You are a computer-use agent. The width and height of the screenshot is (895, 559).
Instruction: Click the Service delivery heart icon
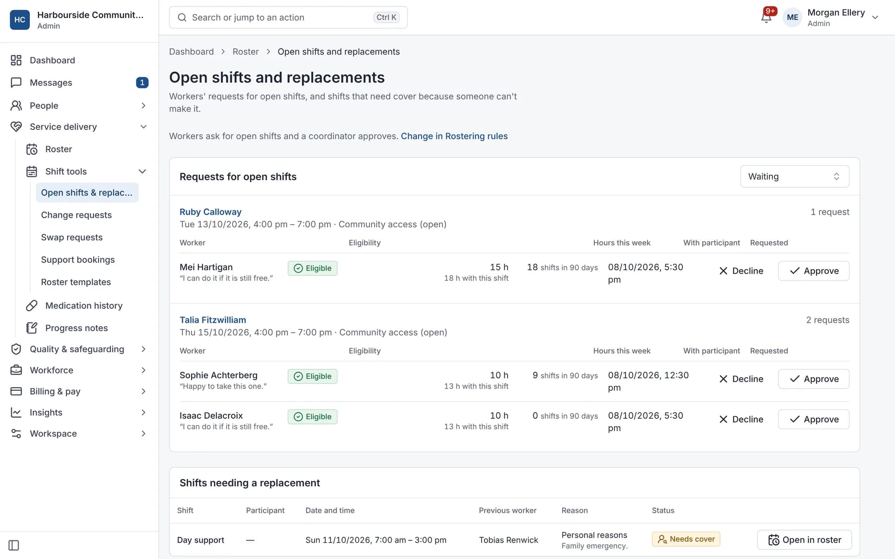click(16, 127)
